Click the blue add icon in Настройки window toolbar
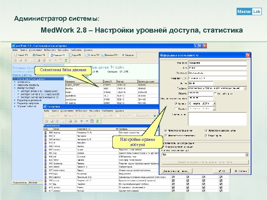This screenshot has width=267, height=200. pos(82,121)
